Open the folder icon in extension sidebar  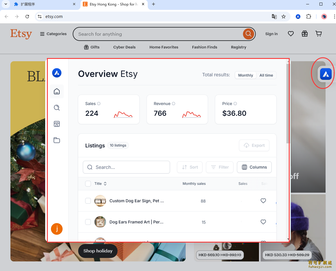pos(57,140)
